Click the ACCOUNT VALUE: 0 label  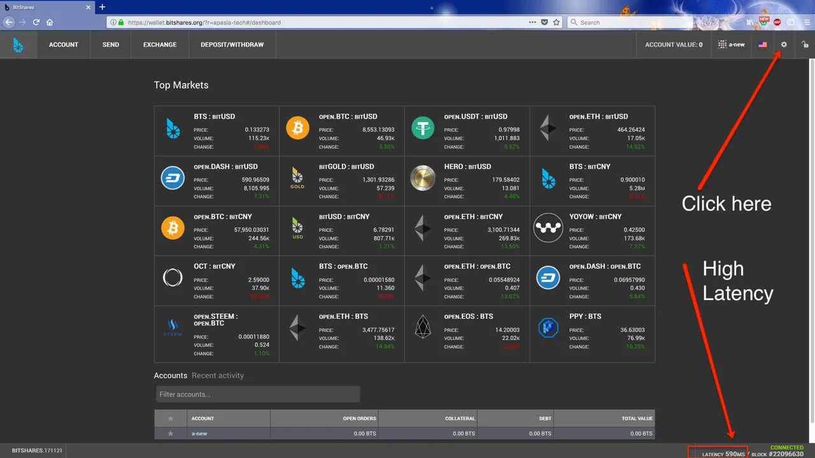point(674,45)
